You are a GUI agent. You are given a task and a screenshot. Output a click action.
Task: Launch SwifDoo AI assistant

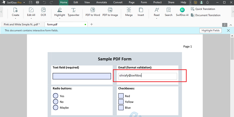click(x=182, y=12)
